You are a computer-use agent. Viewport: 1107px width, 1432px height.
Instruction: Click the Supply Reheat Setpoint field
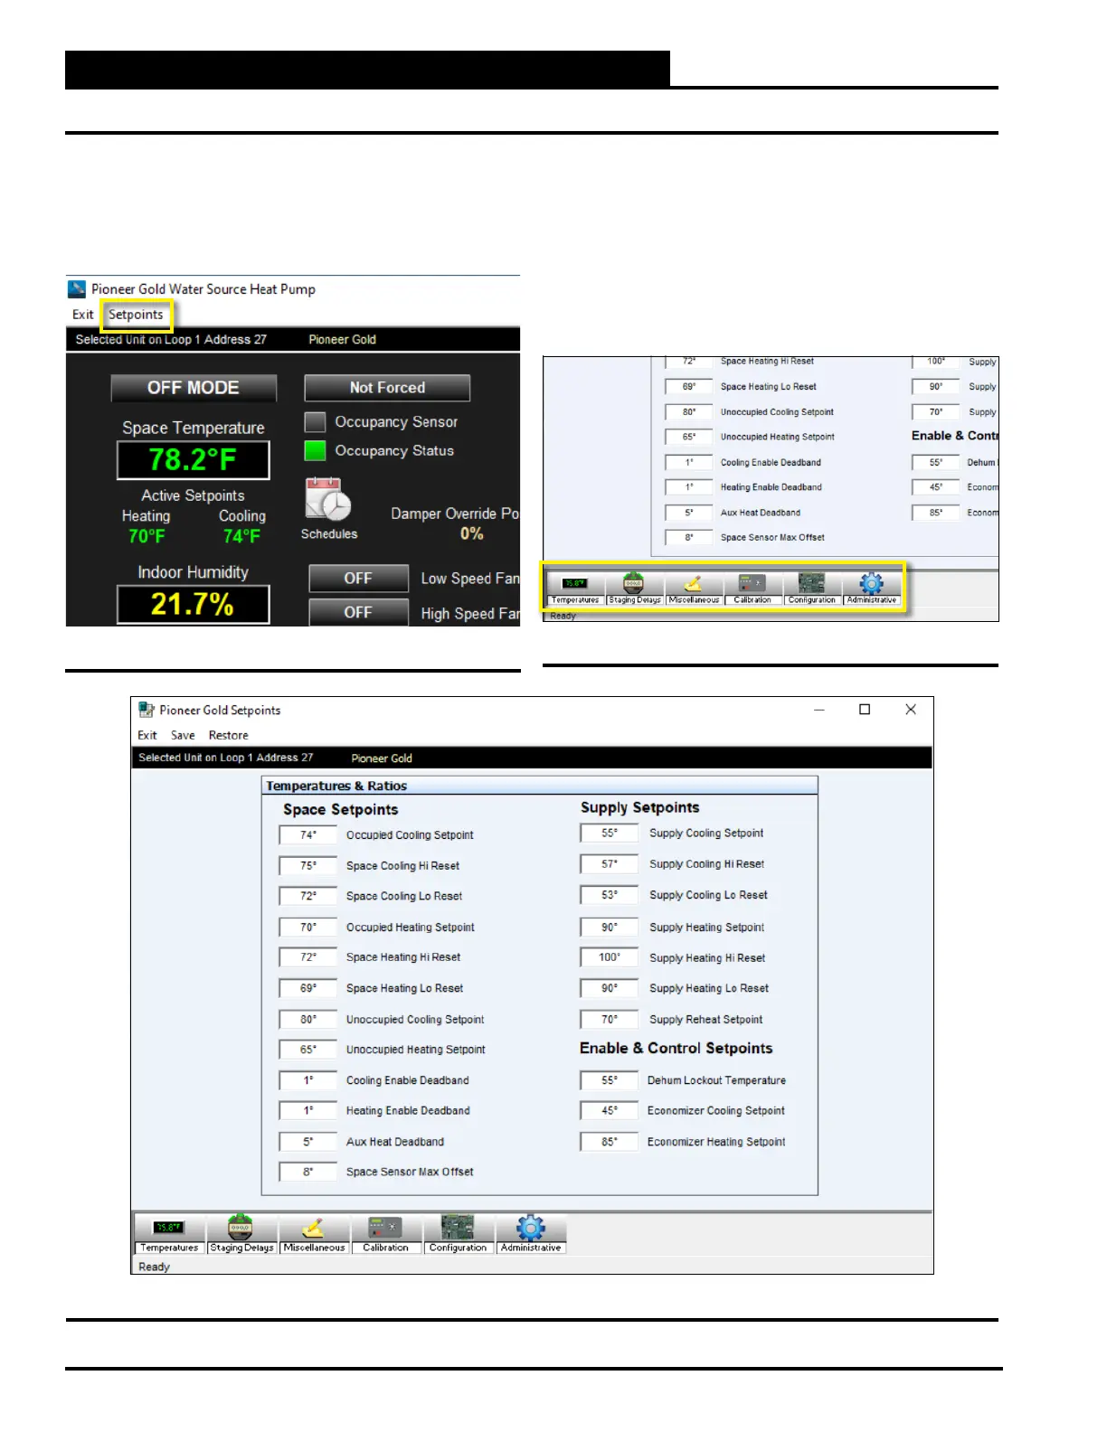pos(610,1020)
